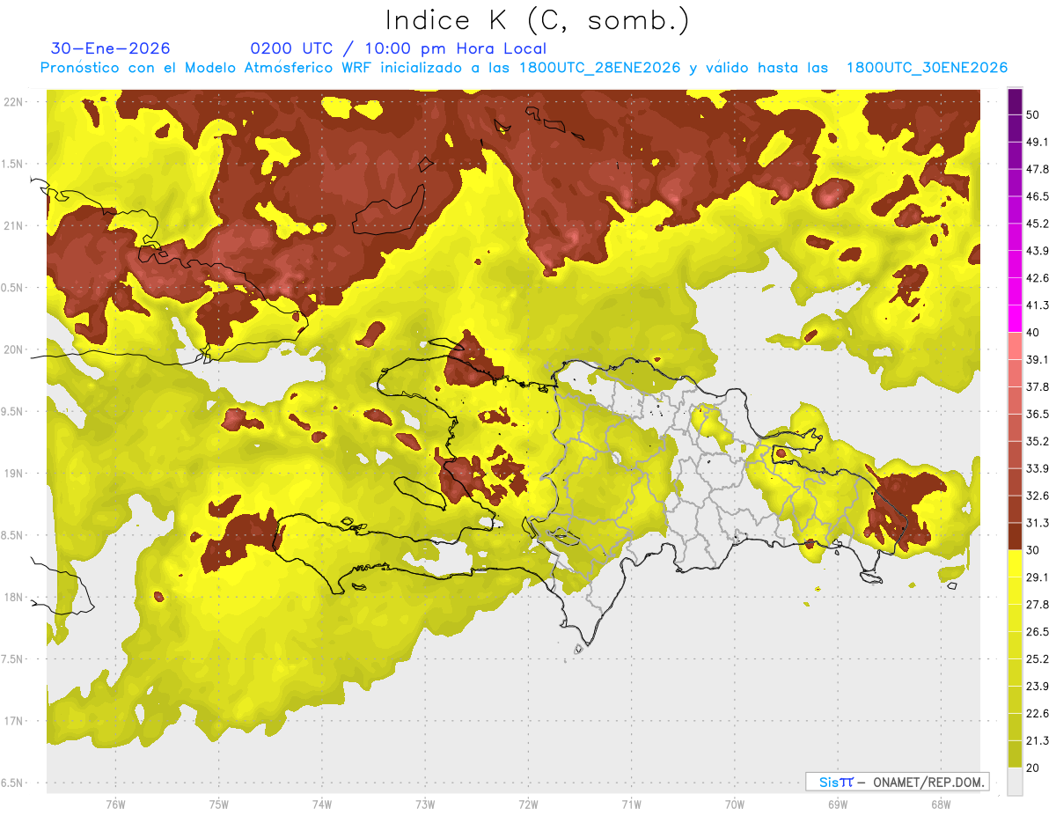Click the "Pronóstico con el Modelo Atmosférico WRF" line
The height and width of the screenshot is (816, 1056).
click(524, 68)
